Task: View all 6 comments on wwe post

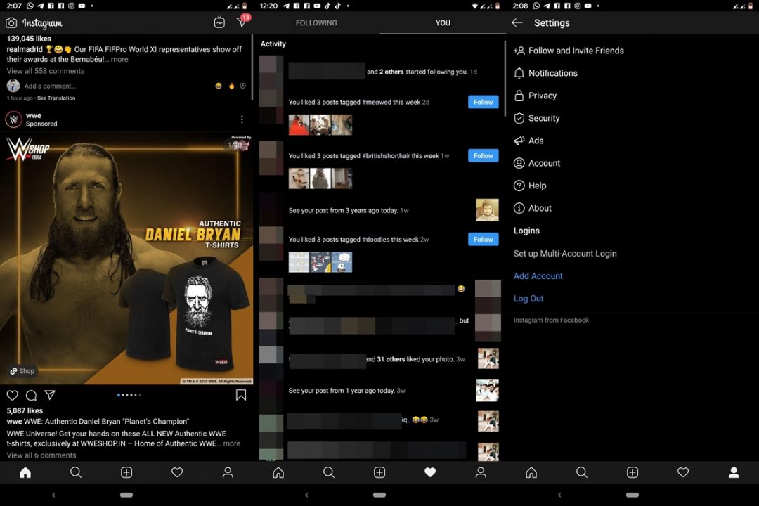Action: [x=41, y=455]
